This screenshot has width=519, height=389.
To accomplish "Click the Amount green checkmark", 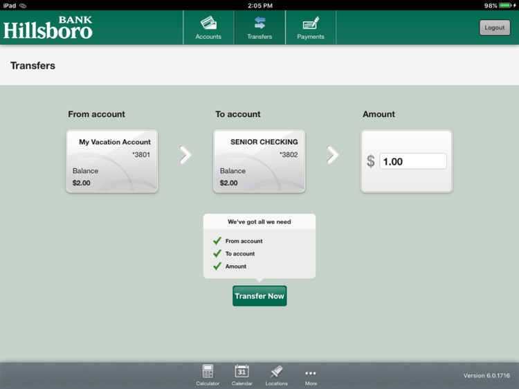I will [x=217, y=266].
